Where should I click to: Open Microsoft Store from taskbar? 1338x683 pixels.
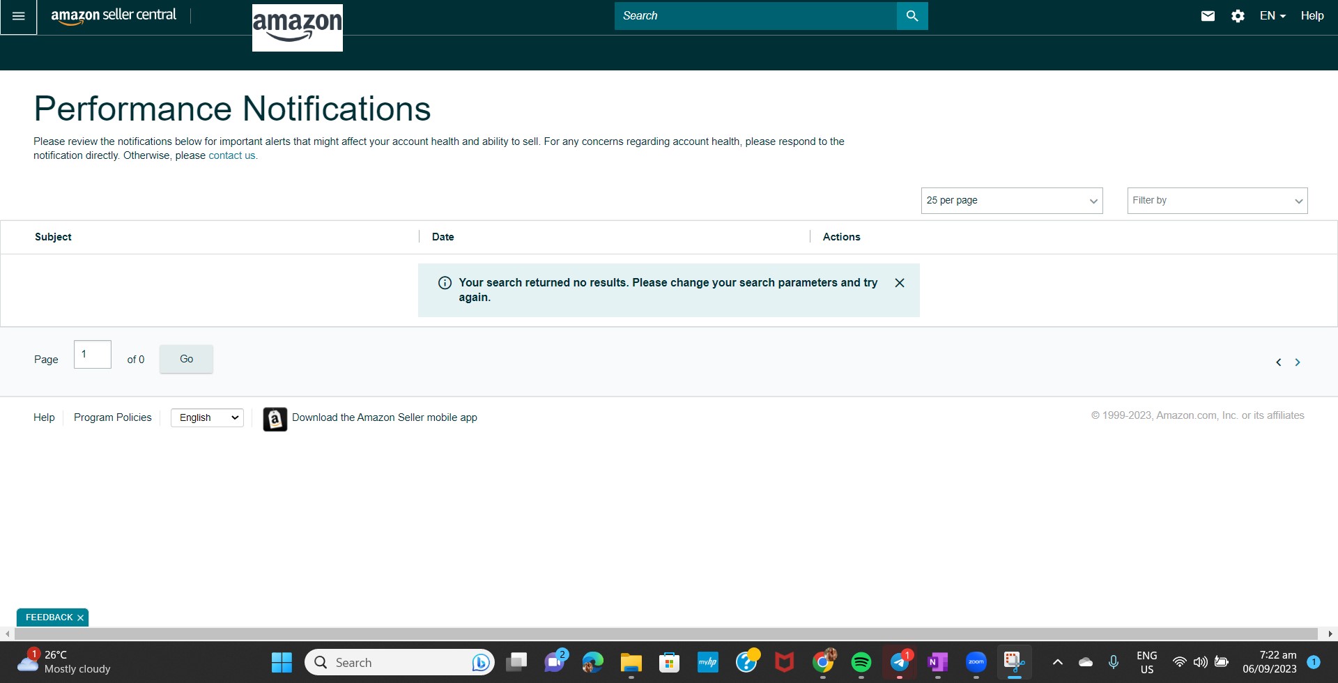670,662
